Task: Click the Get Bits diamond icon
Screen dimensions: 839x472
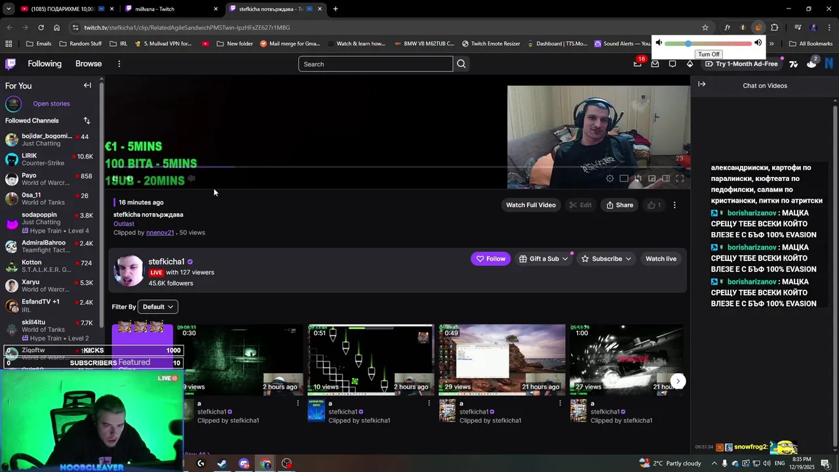Action: 690,64
